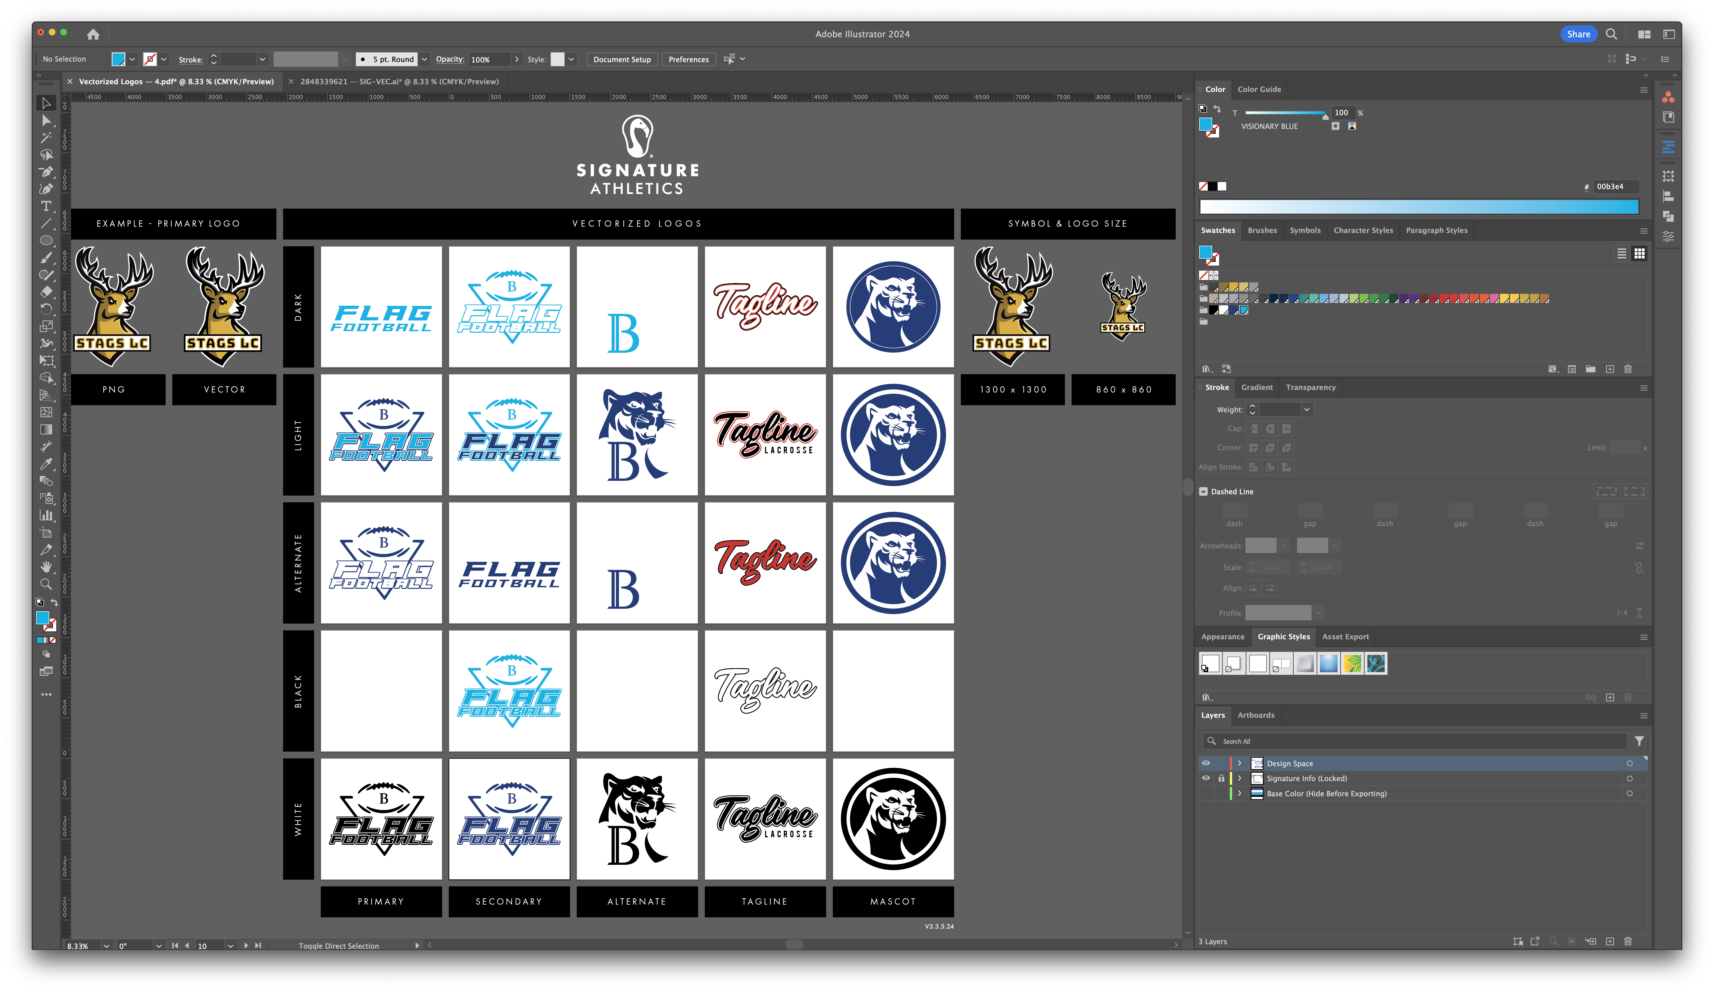The width and height of the screenshot is (1714, 992).
Task: Select the Hand tool
Action: [46, 567]
